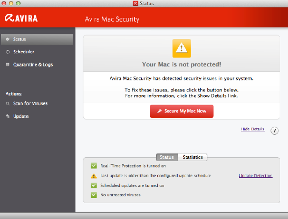This screenshot has width=288, height=219.
Task: Open the Update Detection link
Action: 256,176
